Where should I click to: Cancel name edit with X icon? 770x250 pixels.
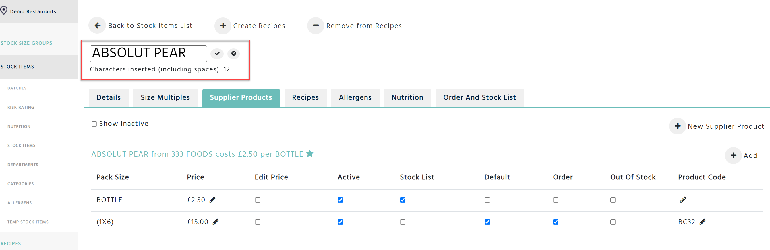[x=233, y=54]
